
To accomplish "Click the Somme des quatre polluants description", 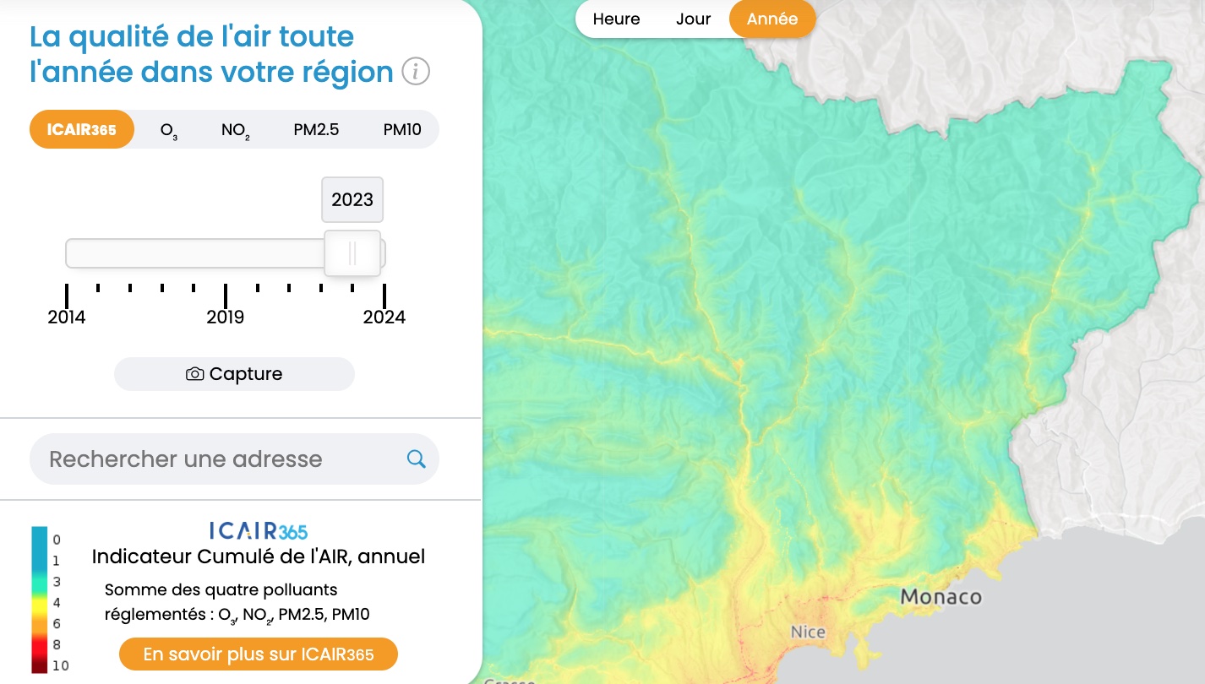I will (x=237, y=602).
